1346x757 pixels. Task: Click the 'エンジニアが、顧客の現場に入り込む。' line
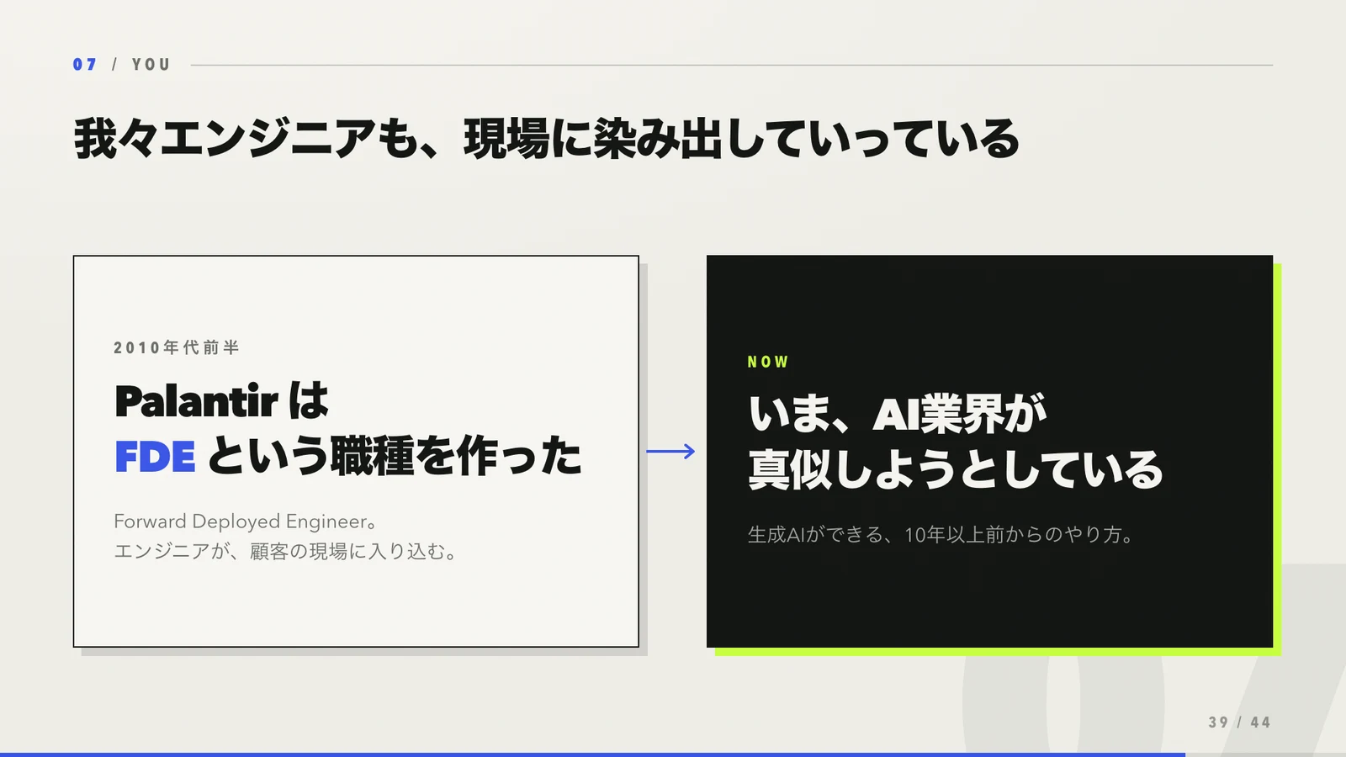click(286, 551)
